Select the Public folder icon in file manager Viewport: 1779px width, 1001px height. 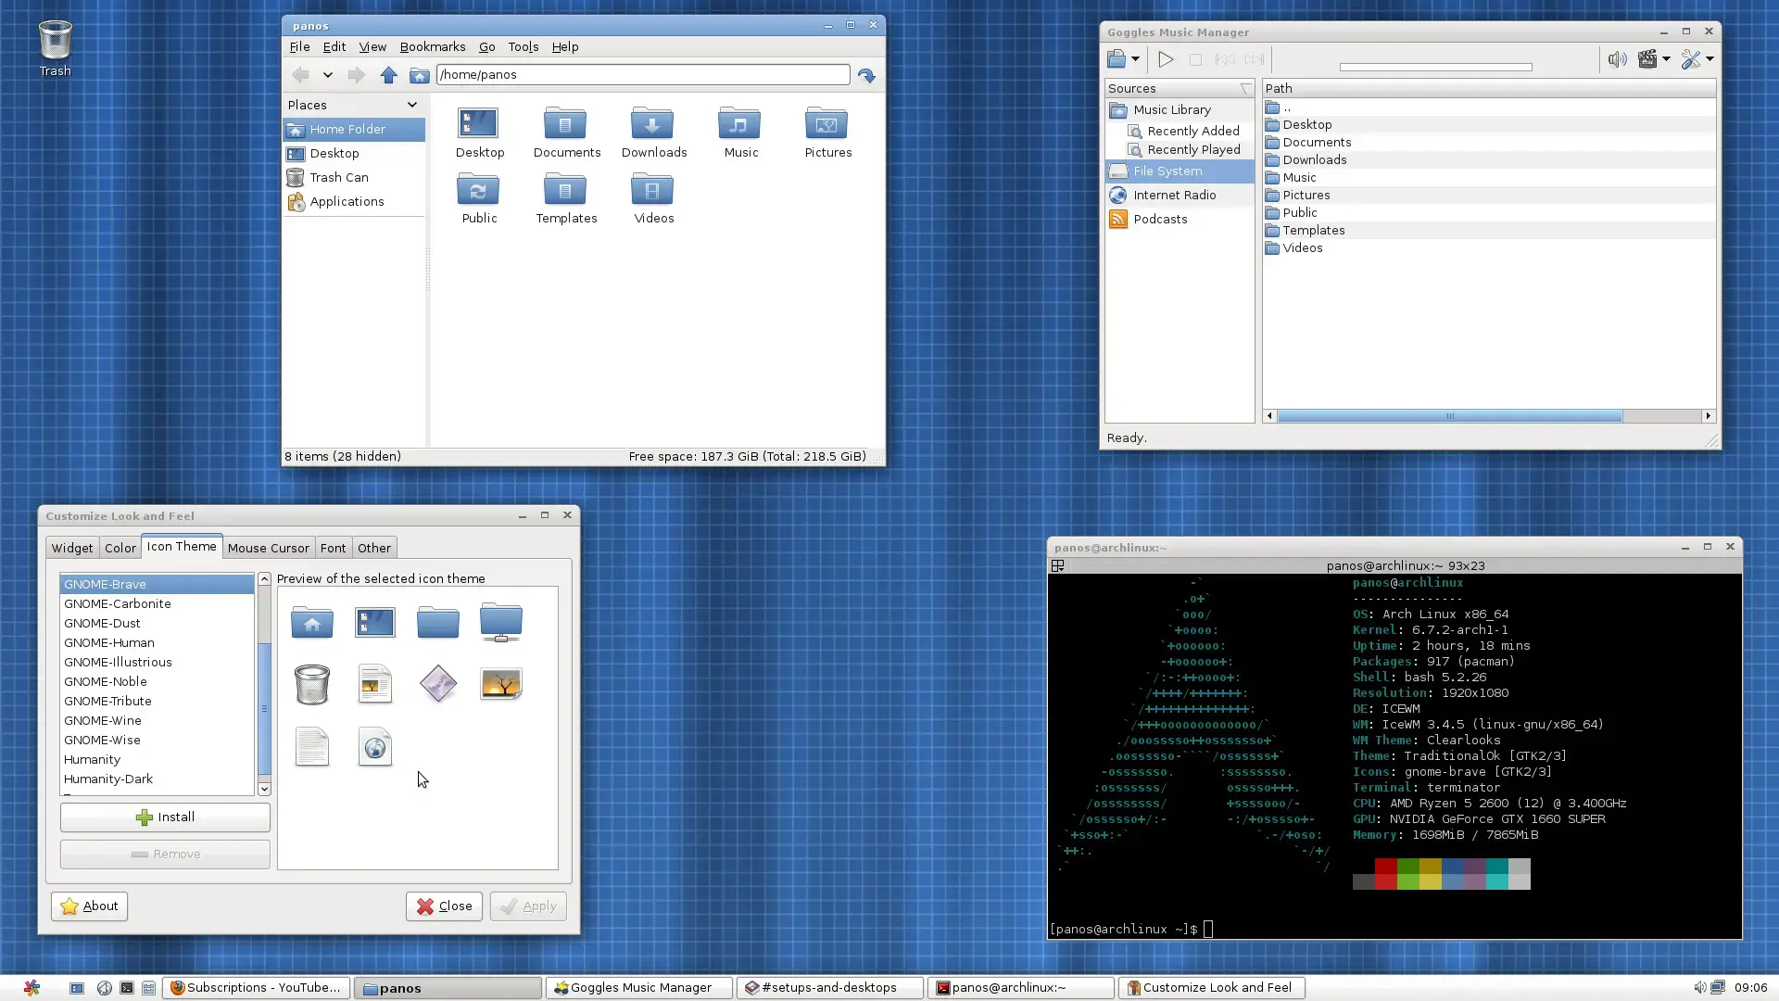(x=479, y=198)
